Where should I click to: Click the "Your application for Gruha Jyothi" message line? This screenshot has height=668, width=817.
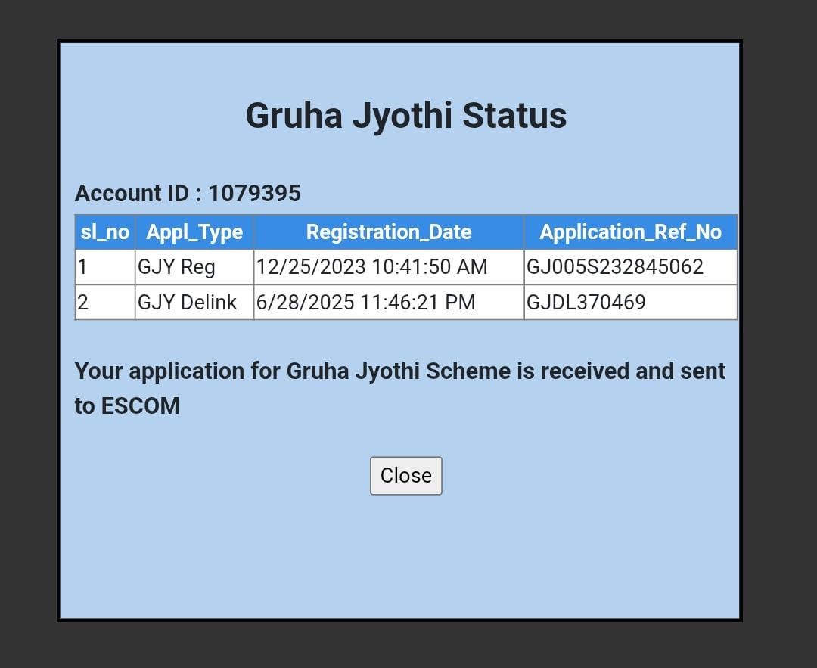pyautogui.click(x=399, y=371)
